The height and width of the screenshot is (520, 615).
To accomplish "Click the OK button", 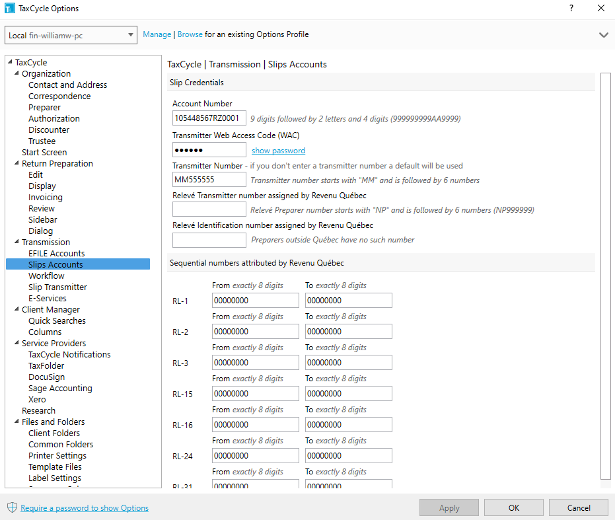I will pyautogui.click(x=514, y=508).
